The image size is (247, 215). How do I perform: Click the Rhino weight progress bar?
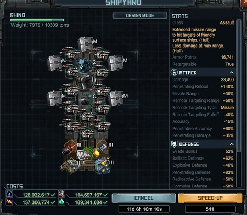coord(37,20)
